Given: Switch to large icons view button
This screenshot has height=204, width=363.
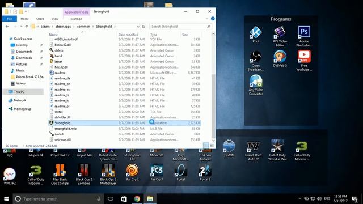Looking at the screenshot, I should point(212,146).
